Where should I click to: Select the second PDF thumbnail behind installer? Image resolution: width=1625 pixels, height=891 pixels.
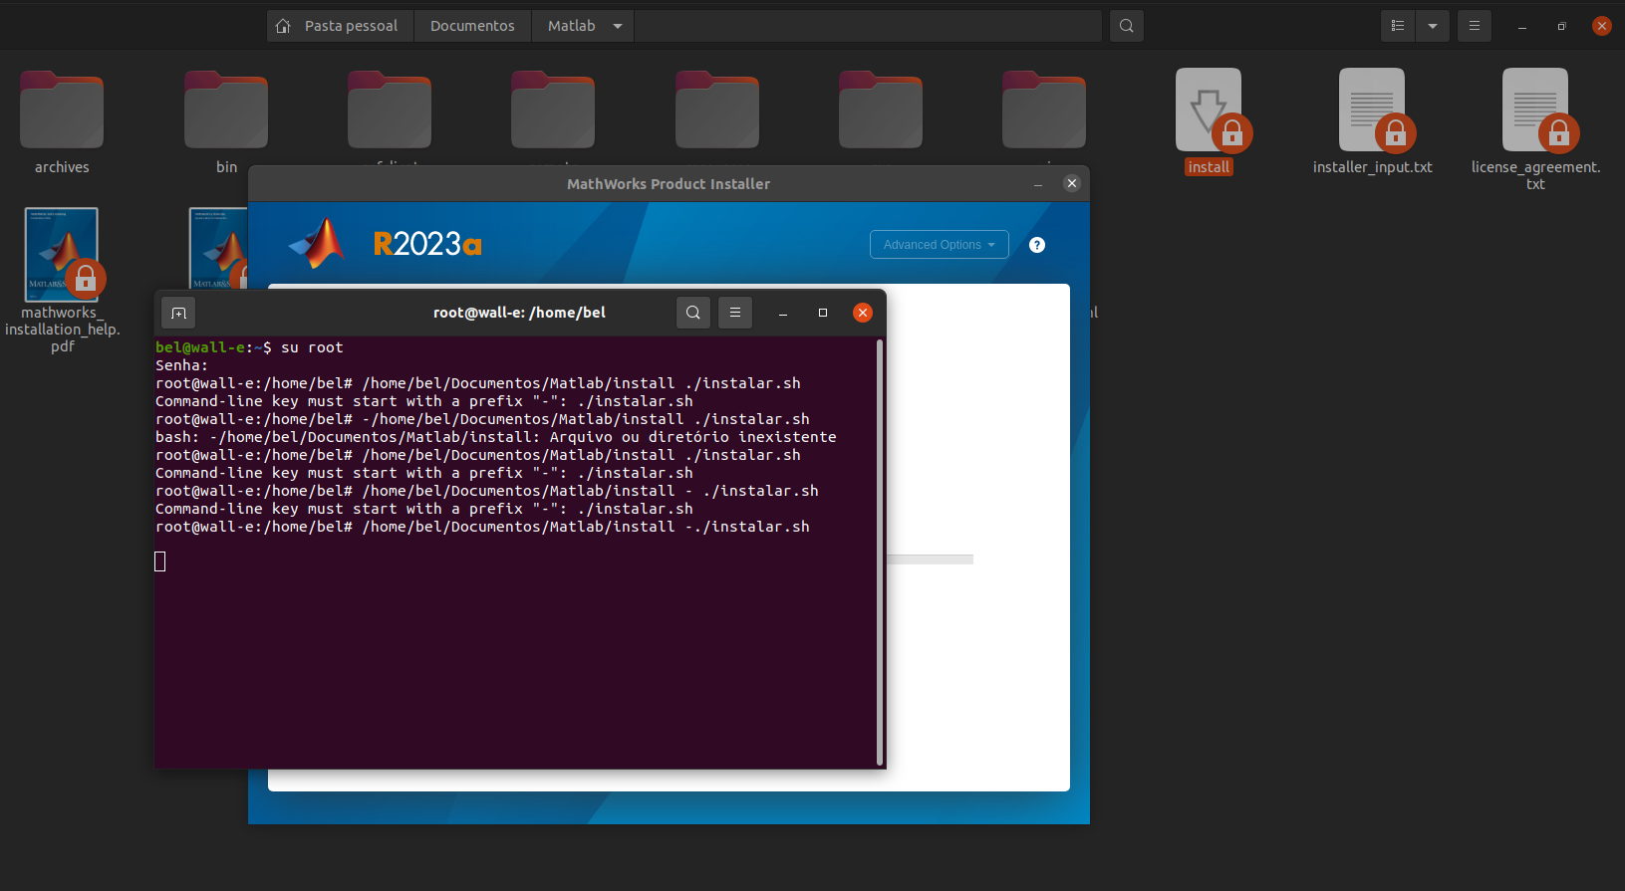click(x=218, y=249)
